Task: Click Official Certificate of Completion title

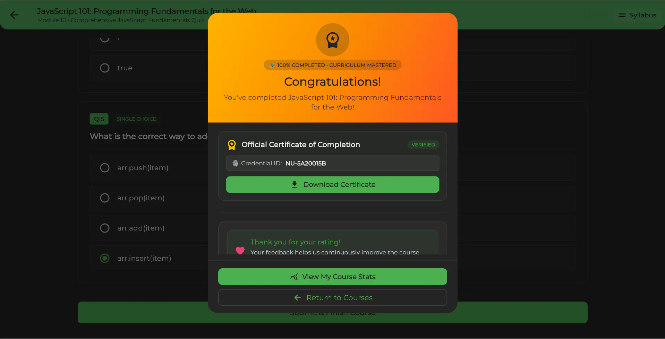Action: [x=300, y=145]
